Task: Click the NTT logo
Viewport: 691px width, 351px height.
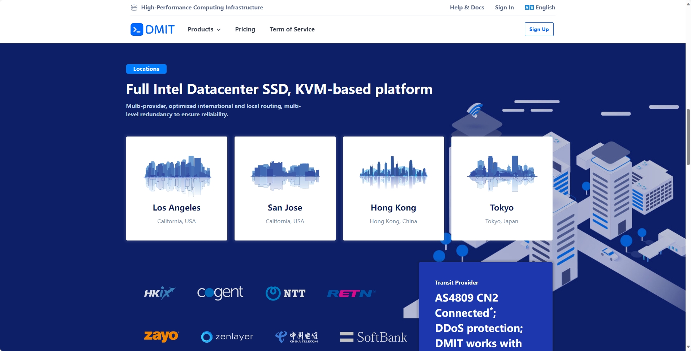Action: (286, 293)
